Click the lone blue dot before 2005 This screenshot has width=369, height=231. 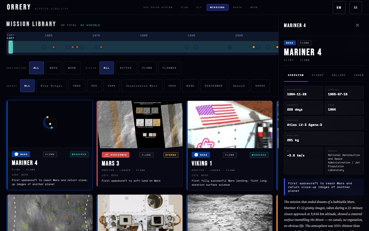pos(230,47)
